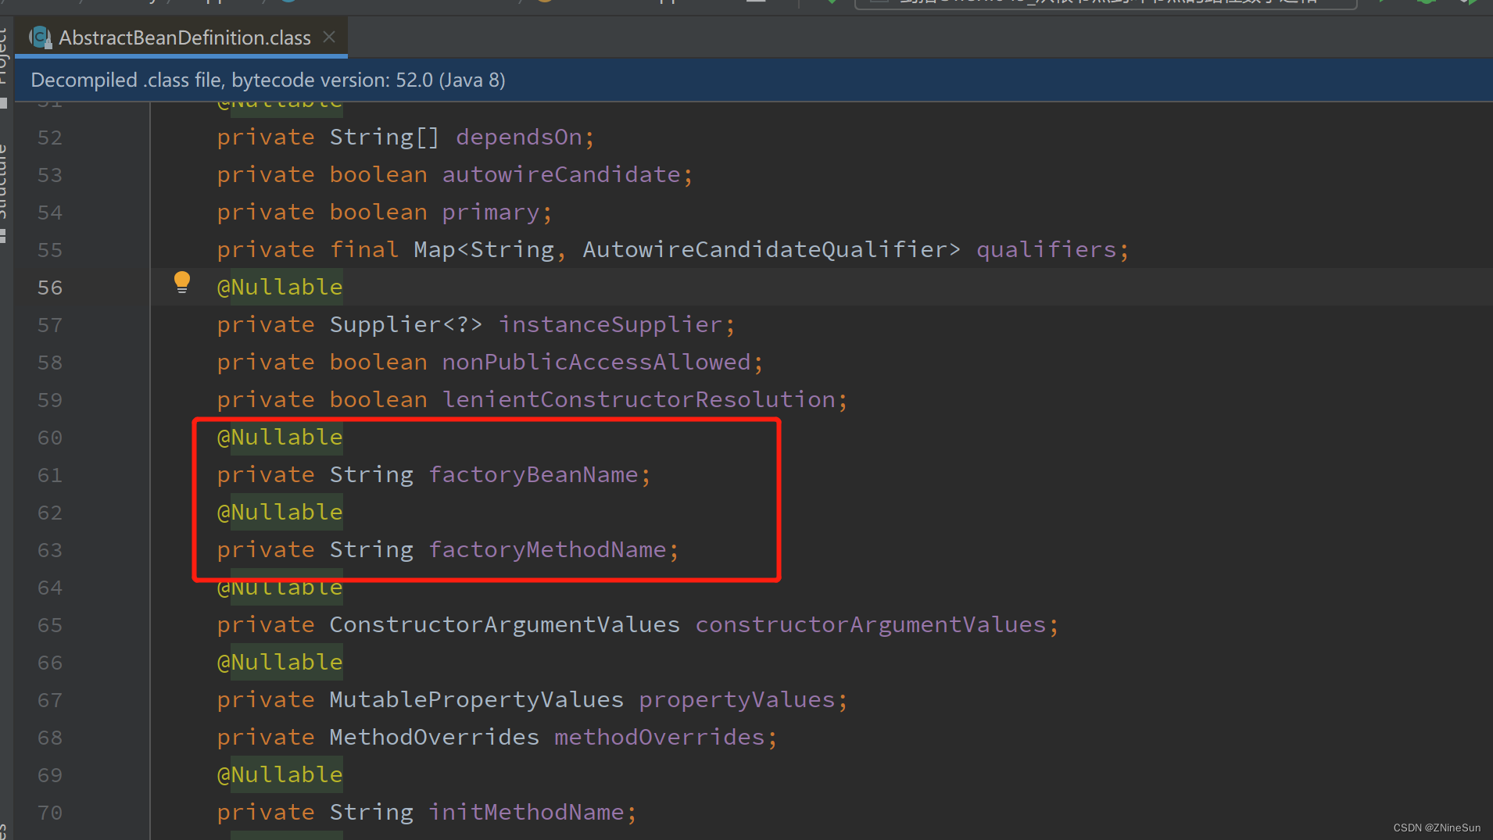1493x840 pixels.
Task: Click the constructorArgumentValues field name
Action: (871, 625)
